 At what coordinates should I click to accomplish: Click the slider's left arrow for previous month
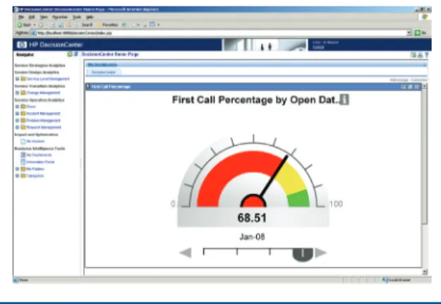[x=186, y=253]
